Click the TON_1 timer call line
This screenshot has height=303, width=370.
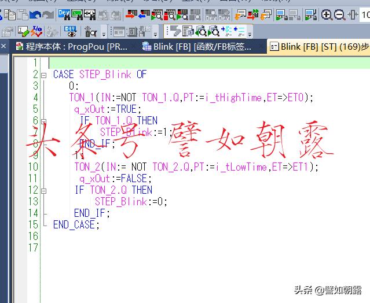click(x=191, y=98)
